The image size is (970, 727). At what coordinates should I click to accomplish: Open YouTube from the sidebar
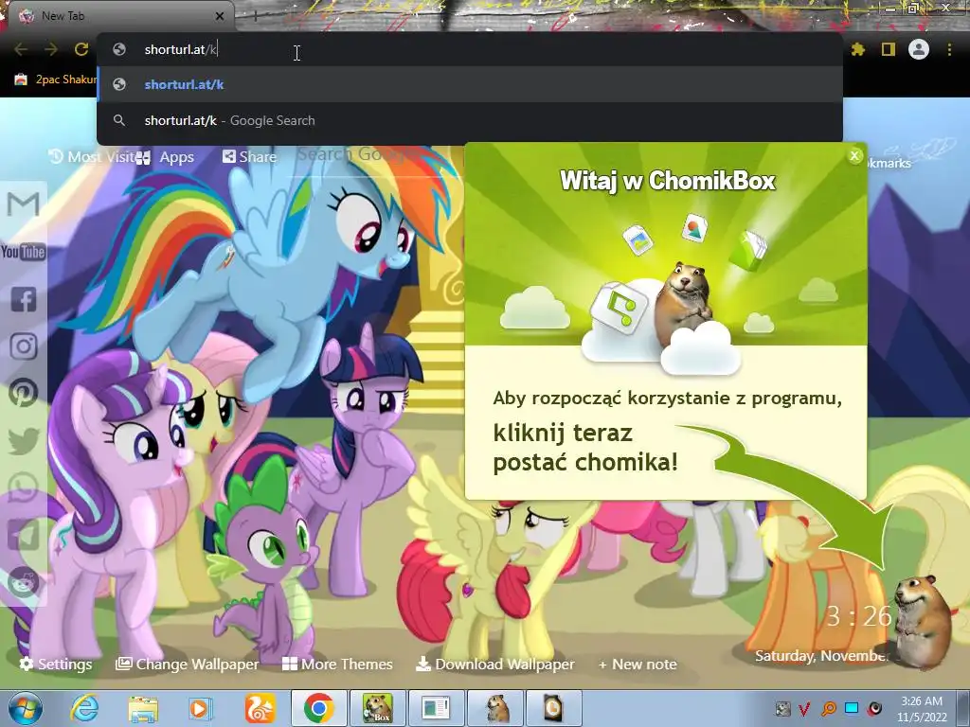coord(24,252)
